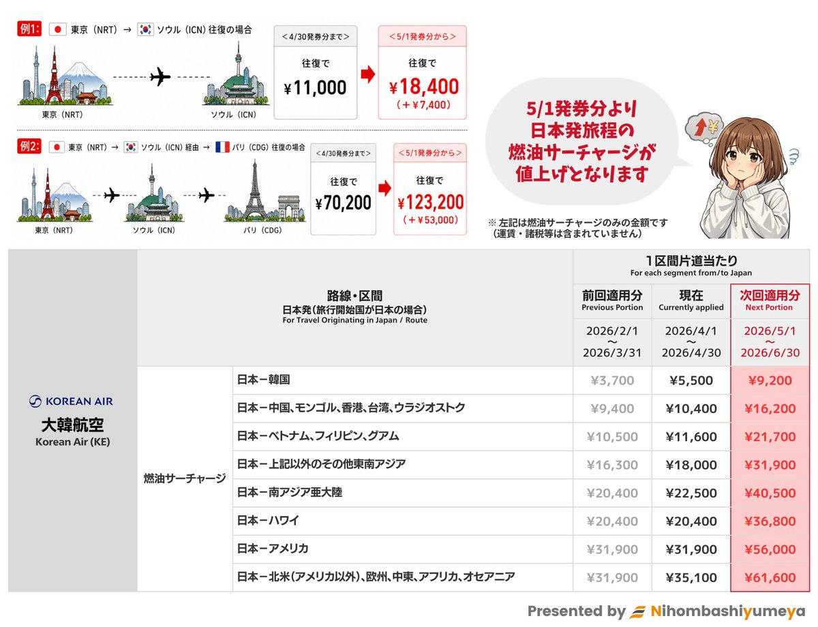Click the (+¥7,400) increase amount
The width and height of the screenshot is (818, 627).
(x=423, y=106)
